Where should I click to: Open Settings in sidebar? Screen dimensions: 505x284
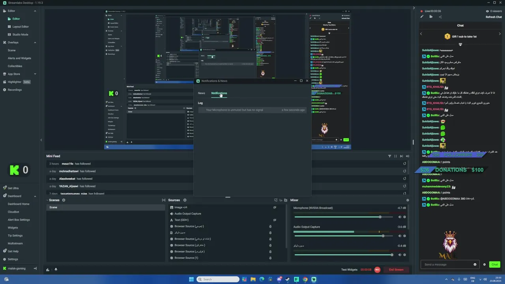13,259
